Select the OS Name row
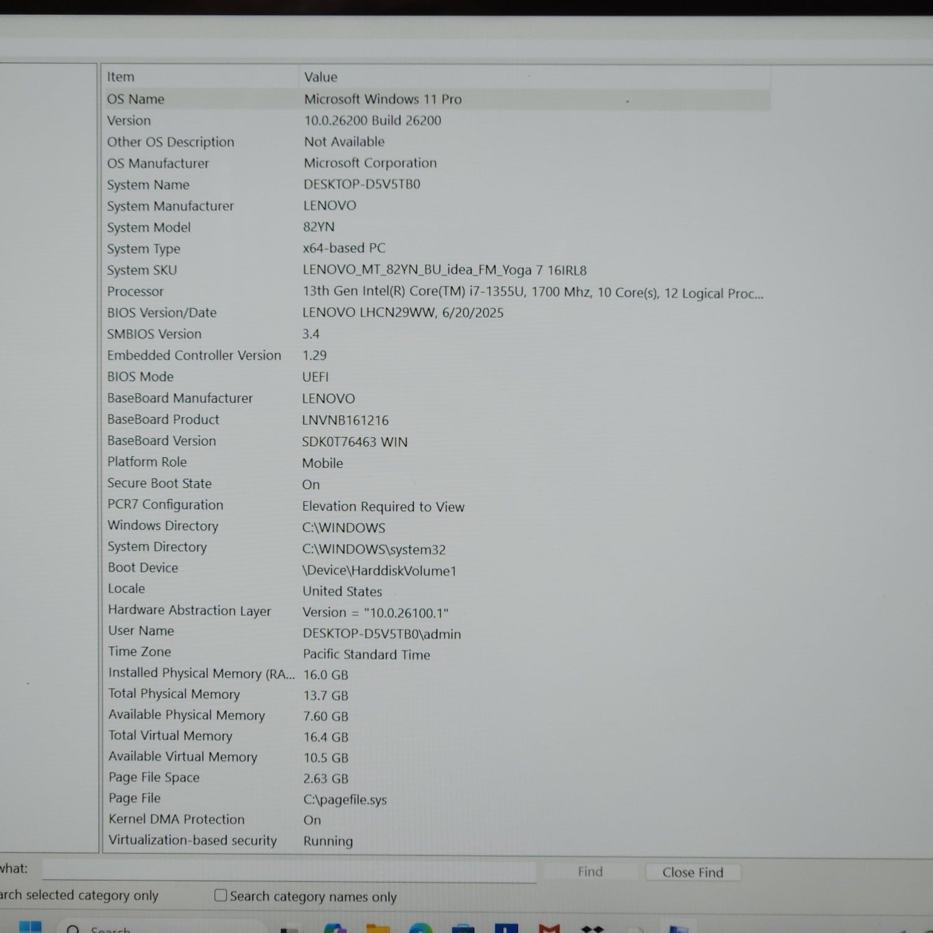The height and width of the screenshot is (933, 933). point(136,100)
